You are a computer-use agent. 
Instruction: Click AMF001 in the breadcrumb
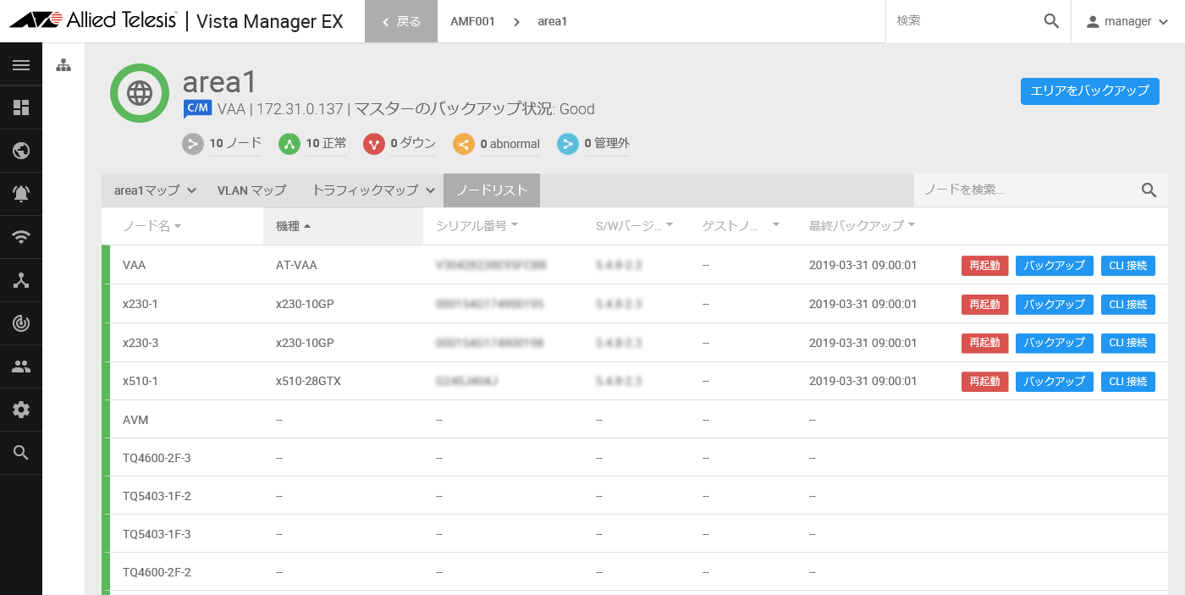coord(472,21)
